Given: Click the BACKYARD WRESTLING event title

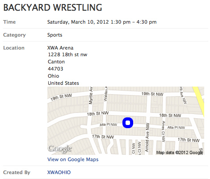Looking at the screenshot, I should coord(53,8).
